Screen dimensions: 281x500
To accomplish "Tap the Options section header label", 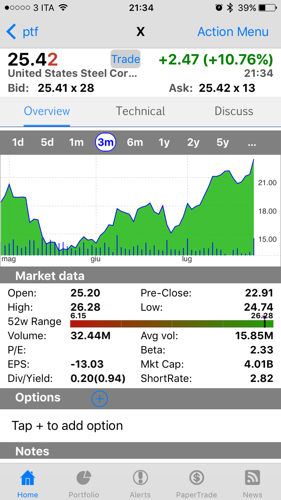I will [x=38, y=398].
